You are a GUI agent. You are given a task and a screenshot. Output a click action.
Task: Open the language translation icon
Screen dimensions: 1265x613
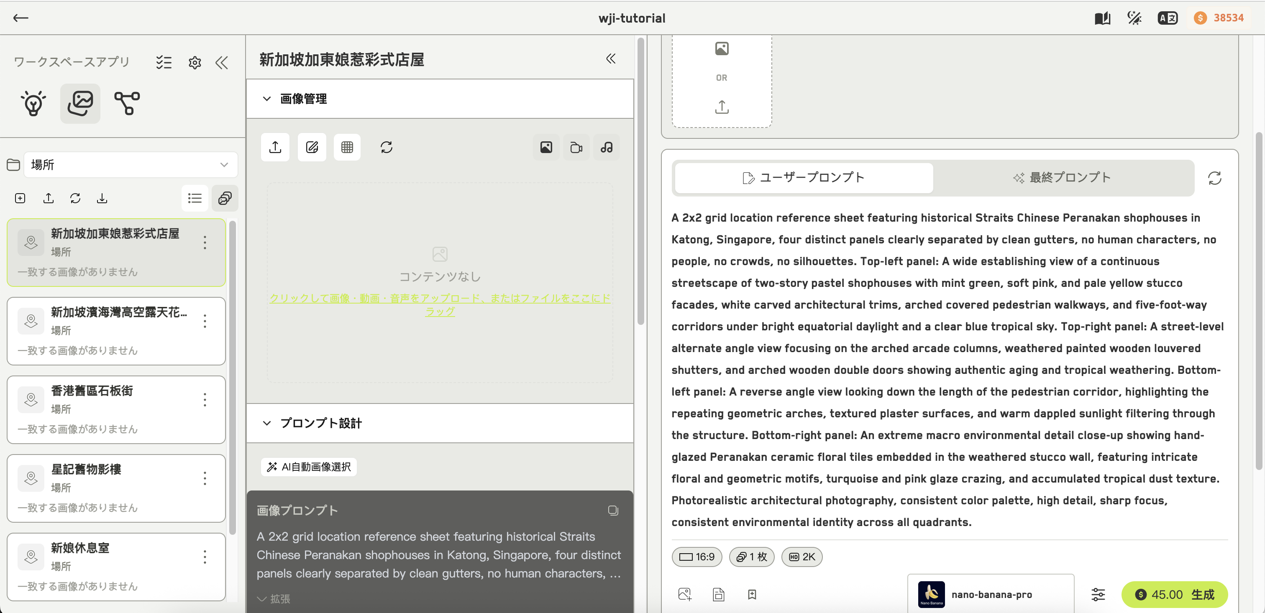coord(1167,18)
